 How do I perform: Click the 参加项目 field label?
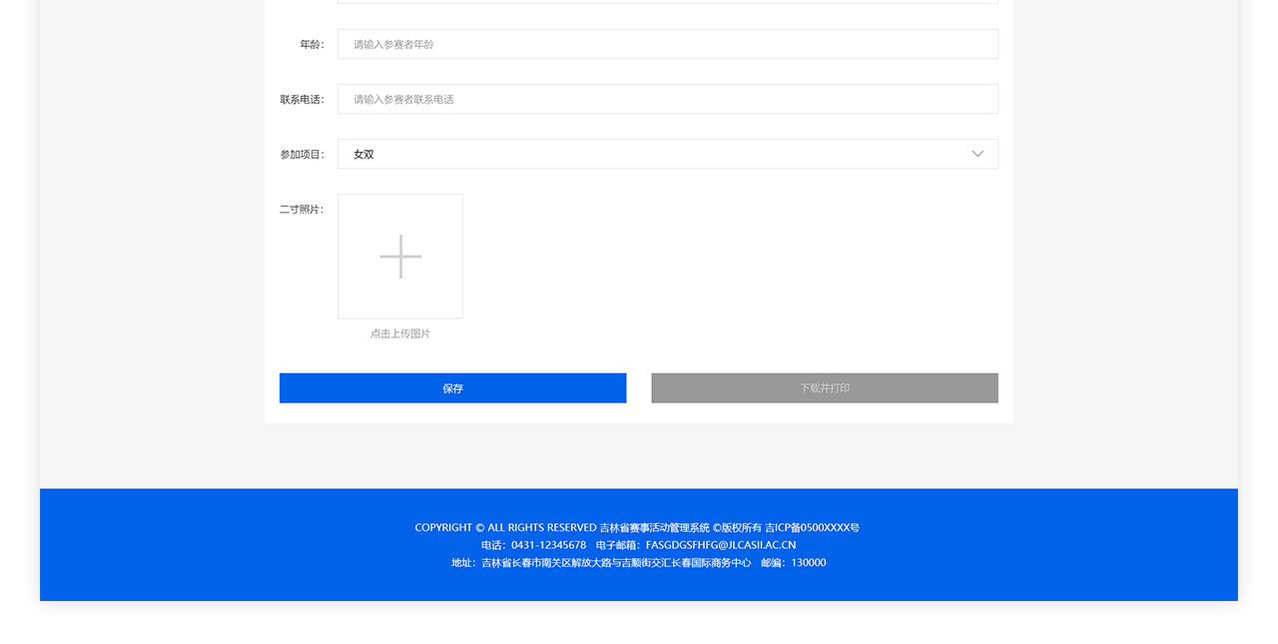[302, 155]
